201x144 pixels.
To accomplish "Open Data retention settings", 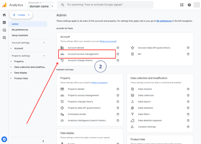I will pos(145,108).
